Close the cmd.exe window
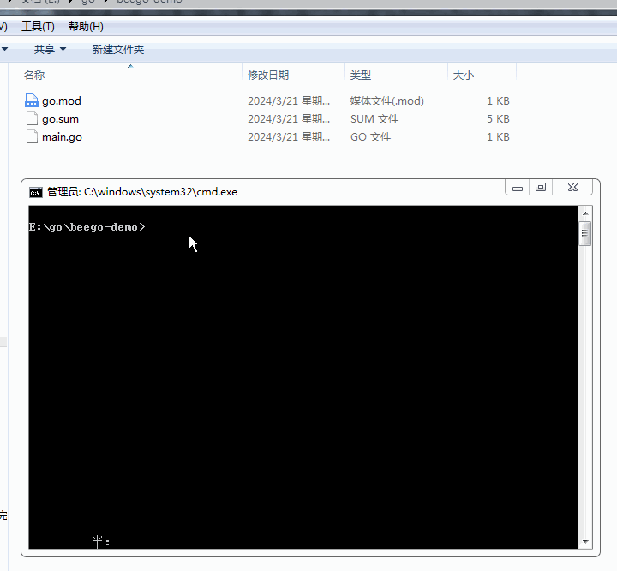The height and width of the screenshot is (571, 617). (x=572, y=188)
